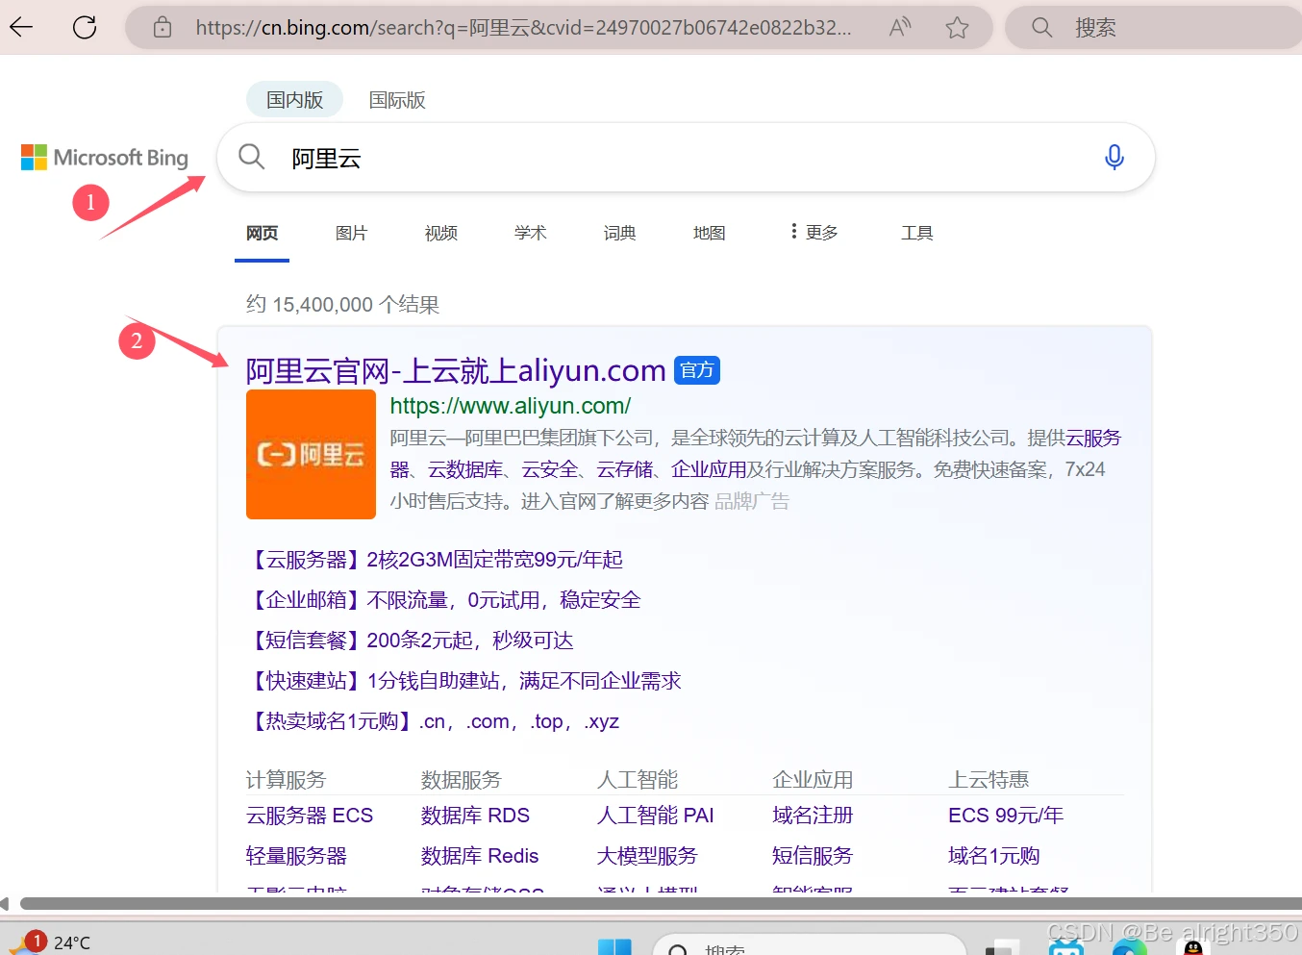The image size is (1302, 955).
Task: Click the 约 15,400,000 个结果 count text
Action: click(342, 305)
